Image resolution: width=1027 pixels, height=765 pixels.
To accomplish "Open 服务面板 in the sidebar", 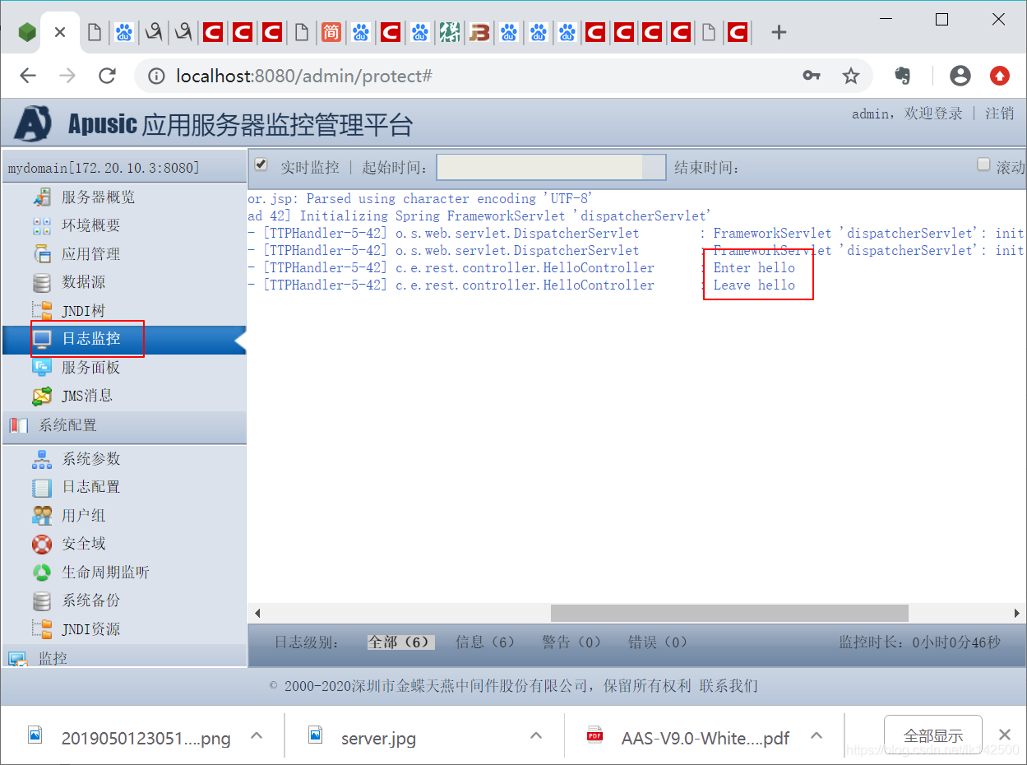I will pyautogui.click(x=90, y=368).
